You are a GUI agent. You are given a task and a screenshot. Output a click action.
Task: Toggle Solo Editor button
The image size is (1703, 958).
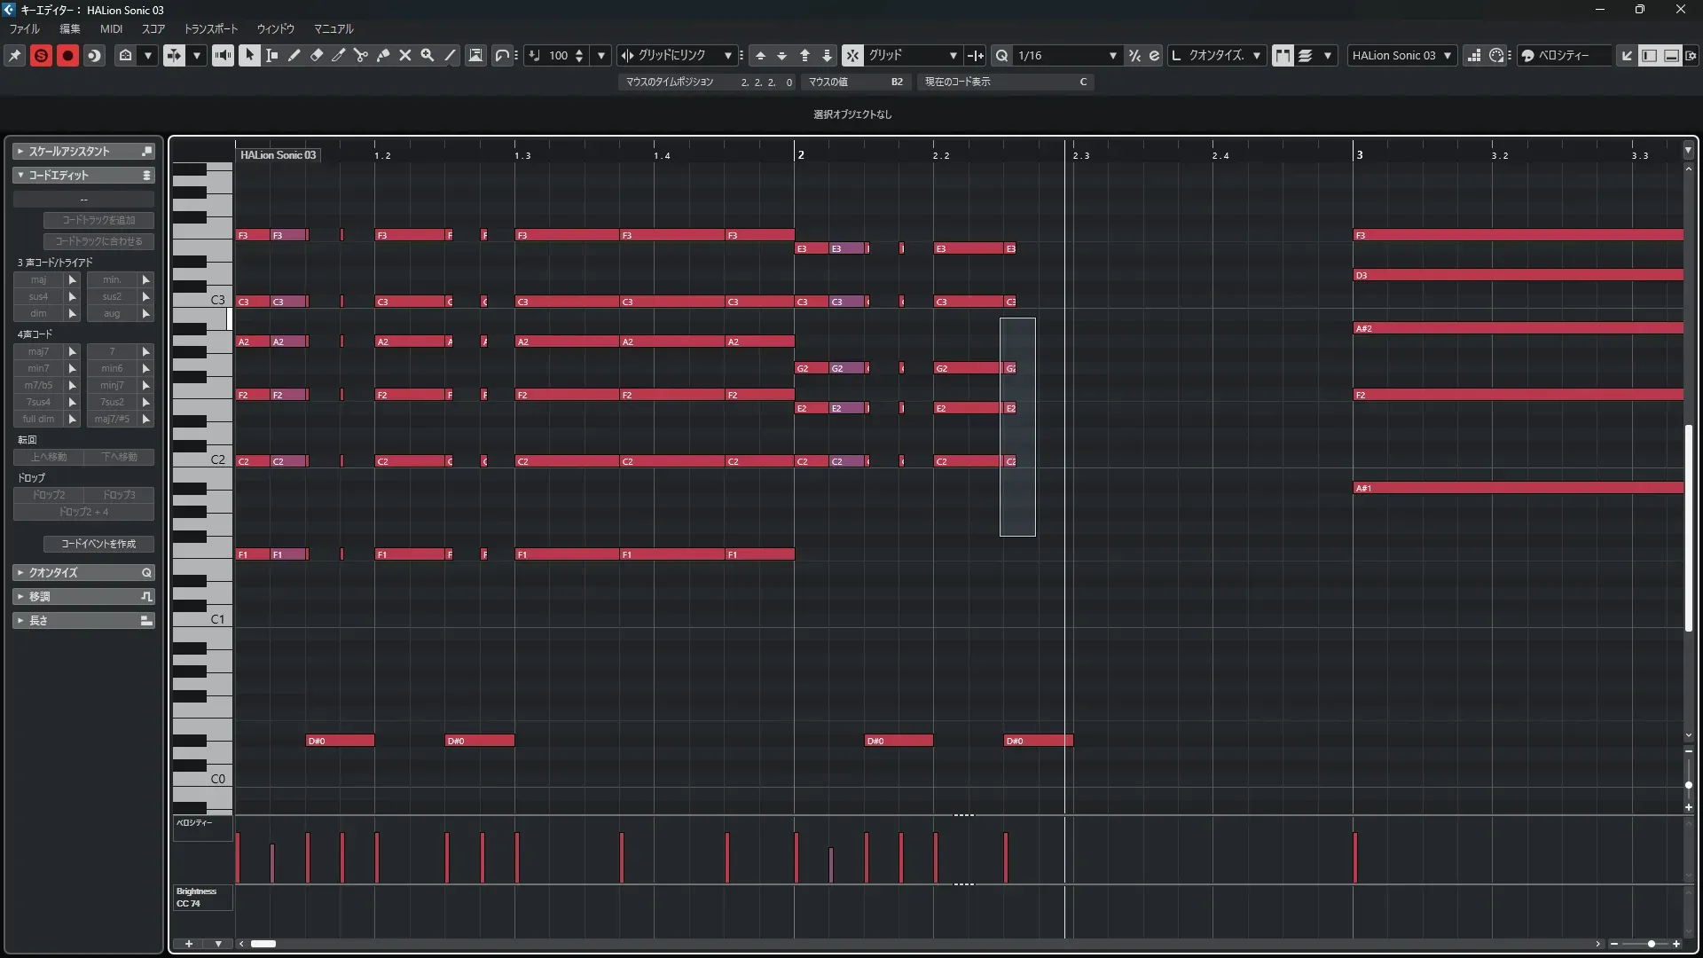41,55
